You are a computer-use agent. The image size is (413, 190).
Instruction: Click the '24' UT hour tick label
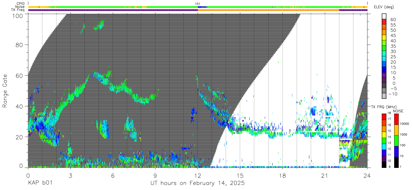point(367,176)
